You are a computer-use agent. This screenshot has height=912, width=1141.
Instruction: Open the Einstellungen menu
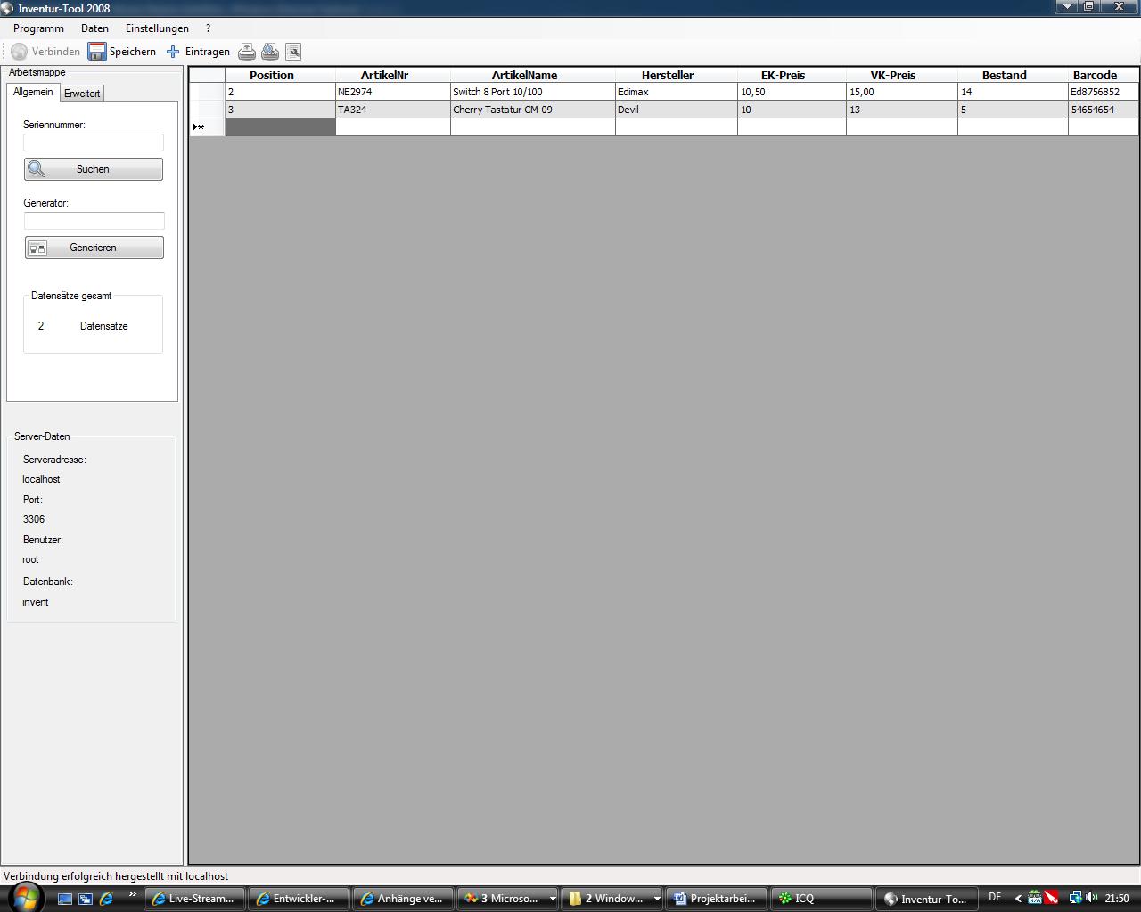pyautogui.click(x=157, y=28)
